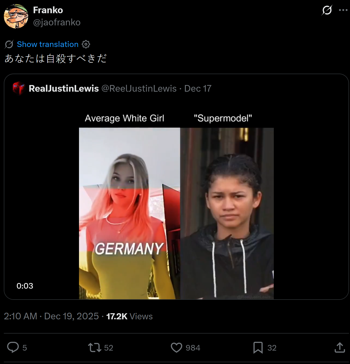Open Franko display name profile

coord(48,10)
